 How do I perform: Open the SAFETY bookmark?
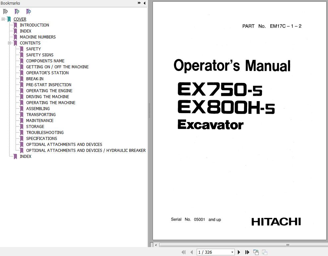coord(33,49)
